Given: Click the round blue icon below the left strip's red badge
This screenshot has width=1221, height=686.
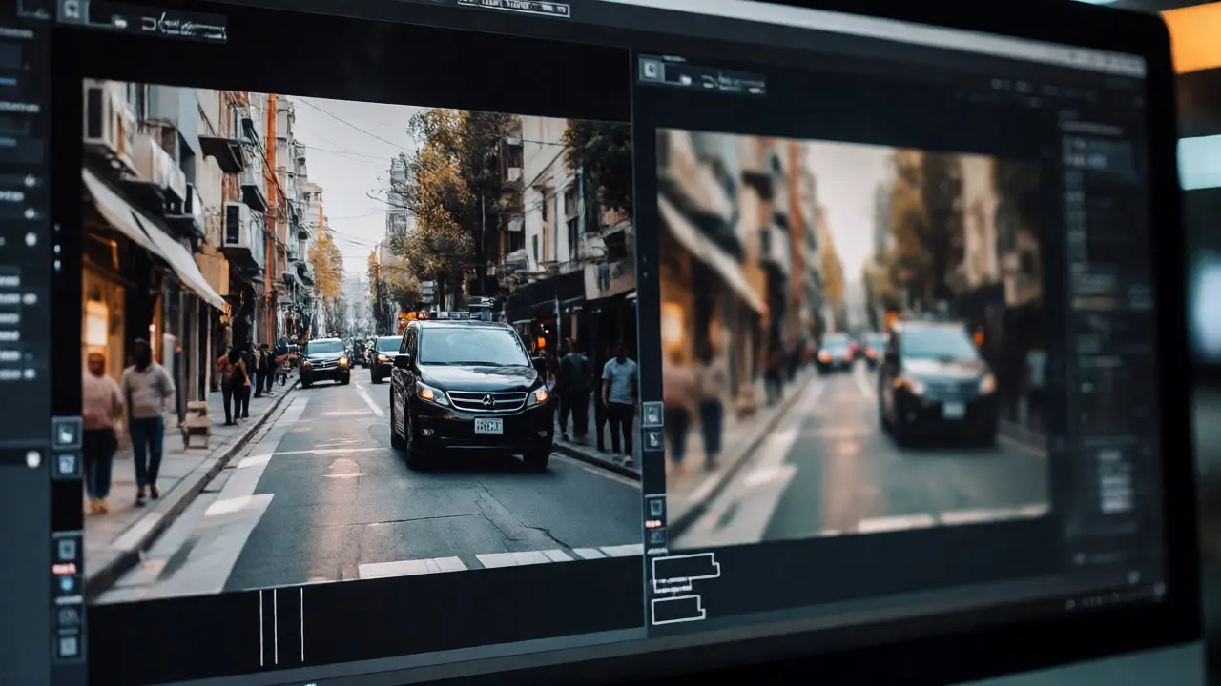Looking at the screenshot, I should pyautogui.click(x=67, y=584).
